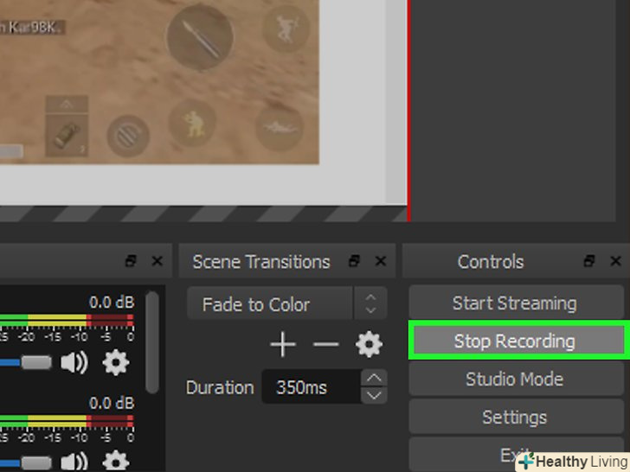Open second audio channel gear settings
Image resolution: width=630 pixels, height=472 pixels.
(x=116, y=461)
